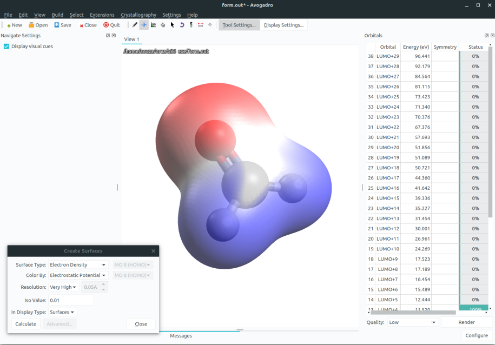Open the Surface Type dropdown

[78, 265]
